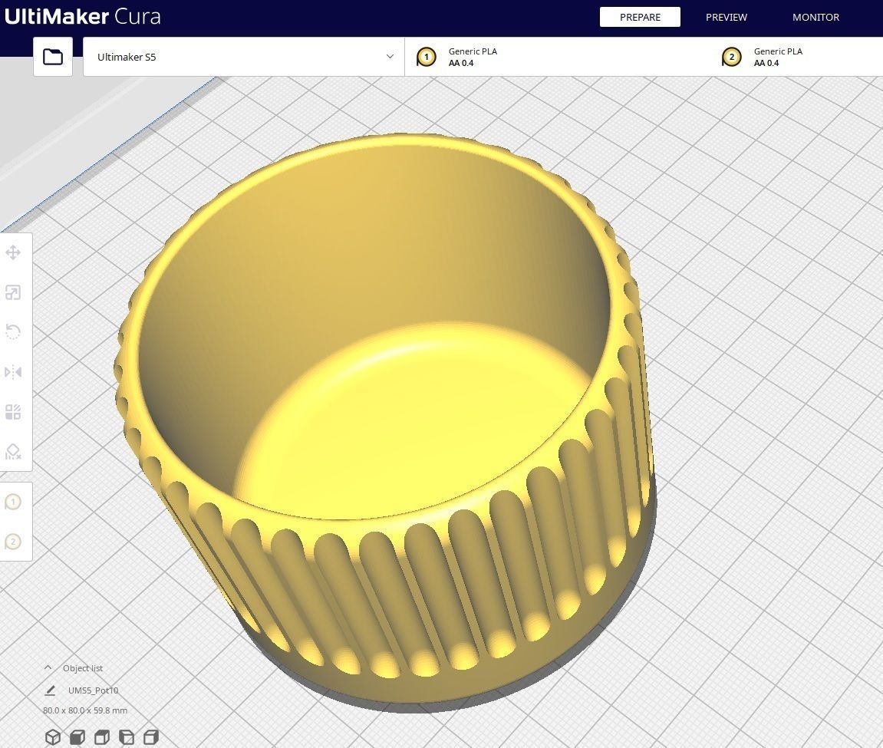Select the Support Blocker tool
883x748 pixels.
(x=13, y=451)
